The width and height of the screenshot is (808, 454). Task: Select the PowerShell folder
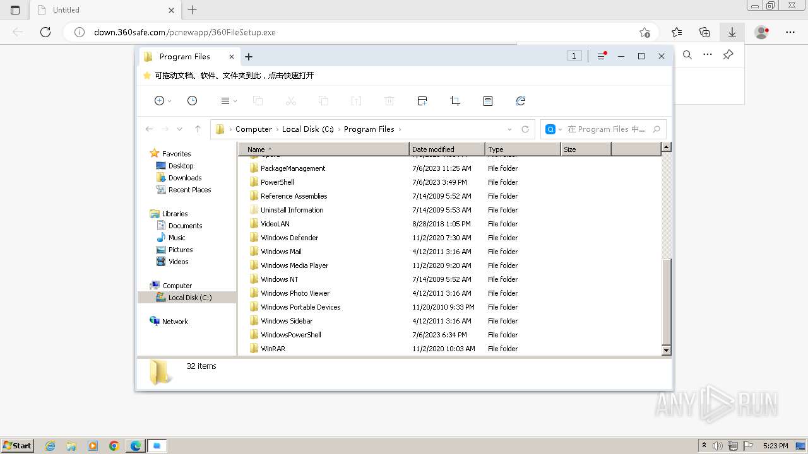(x=277, y=182)
